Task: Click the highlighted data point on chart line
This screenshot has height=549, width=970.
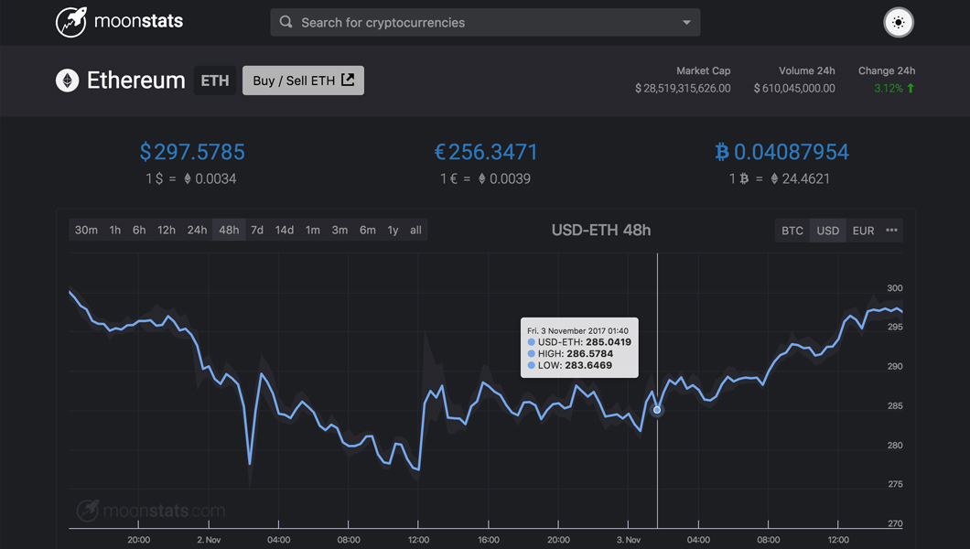Action: pos(657,410)
